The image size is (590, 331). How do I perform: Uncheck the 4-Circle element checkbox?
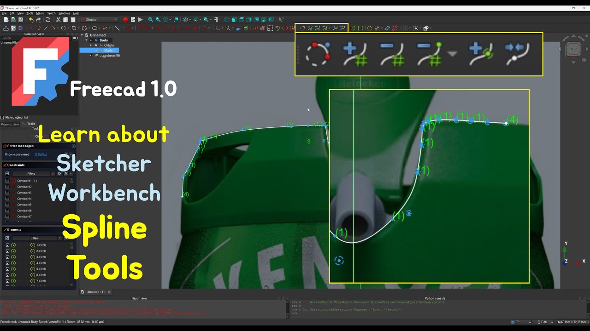(x=7, y=263)
